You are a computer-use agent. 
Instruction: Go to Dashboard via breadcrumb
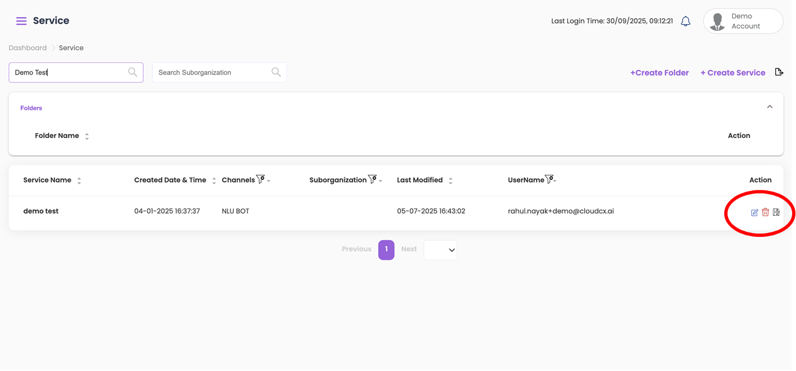[x=28, y=48]
